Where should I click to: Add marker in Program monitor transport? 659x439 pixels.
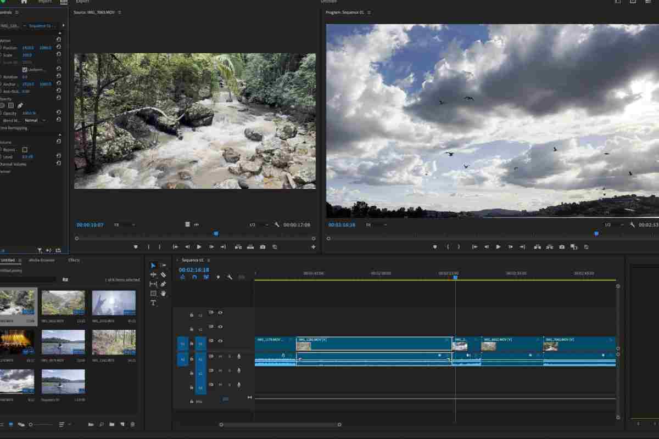tap(435, 247)
